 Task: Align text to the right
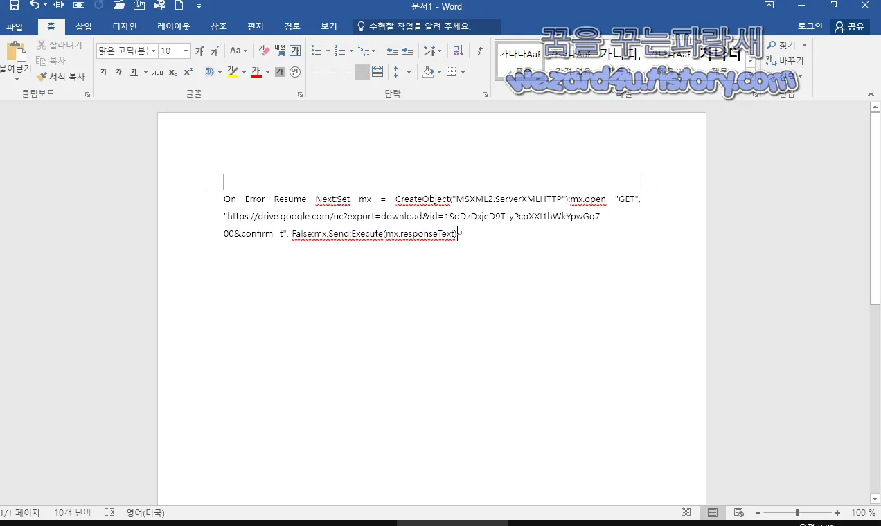[x=347, y=72]
